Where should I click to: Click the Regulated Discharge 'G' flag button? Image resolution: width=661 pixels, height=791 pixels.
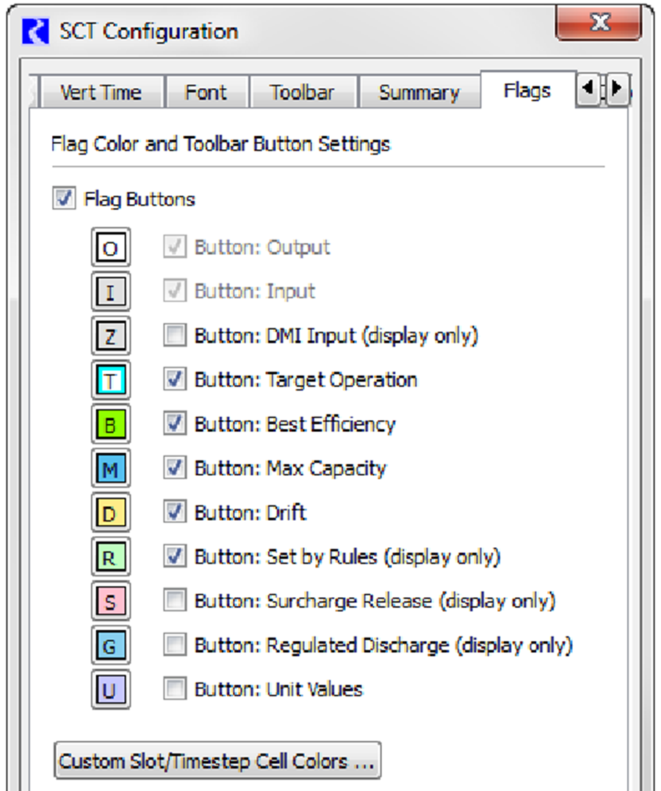[x=110, y=645]
